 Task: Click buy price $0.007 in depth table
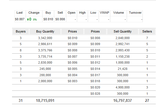point(72,56)
